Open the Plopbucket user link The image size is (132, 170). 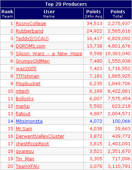click(x=28, y=84)
